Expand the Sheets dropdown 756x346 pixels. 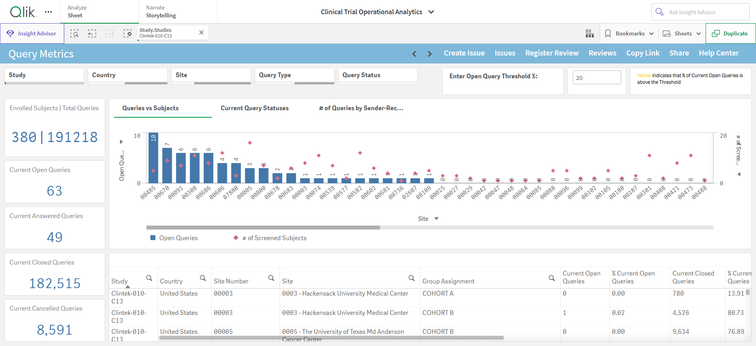coord(682,33)
